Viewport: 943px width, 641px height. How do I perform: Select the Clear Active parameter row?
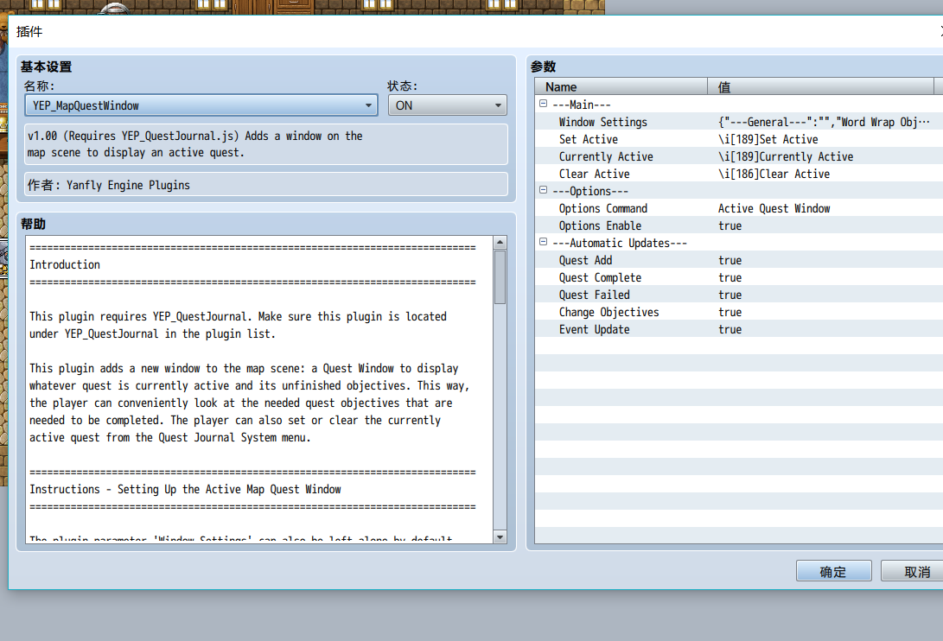[739, 174]
